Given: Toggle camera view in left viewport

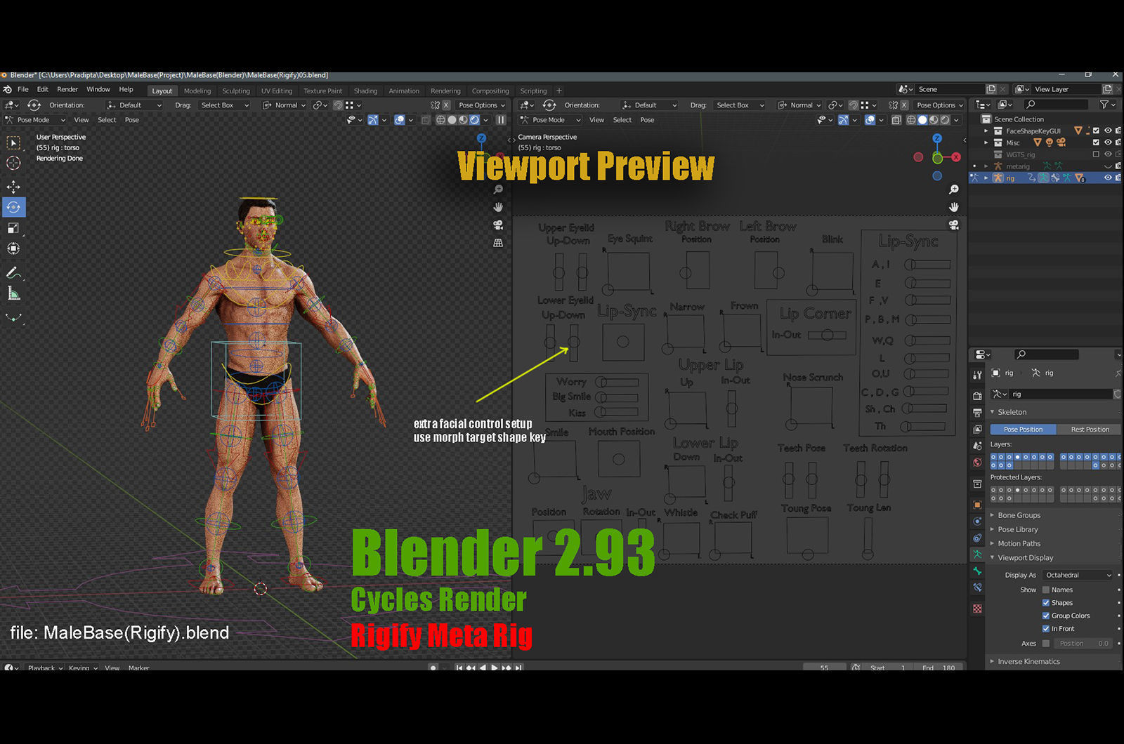Looking at the screenshot, I should click(x=498, y=225).
